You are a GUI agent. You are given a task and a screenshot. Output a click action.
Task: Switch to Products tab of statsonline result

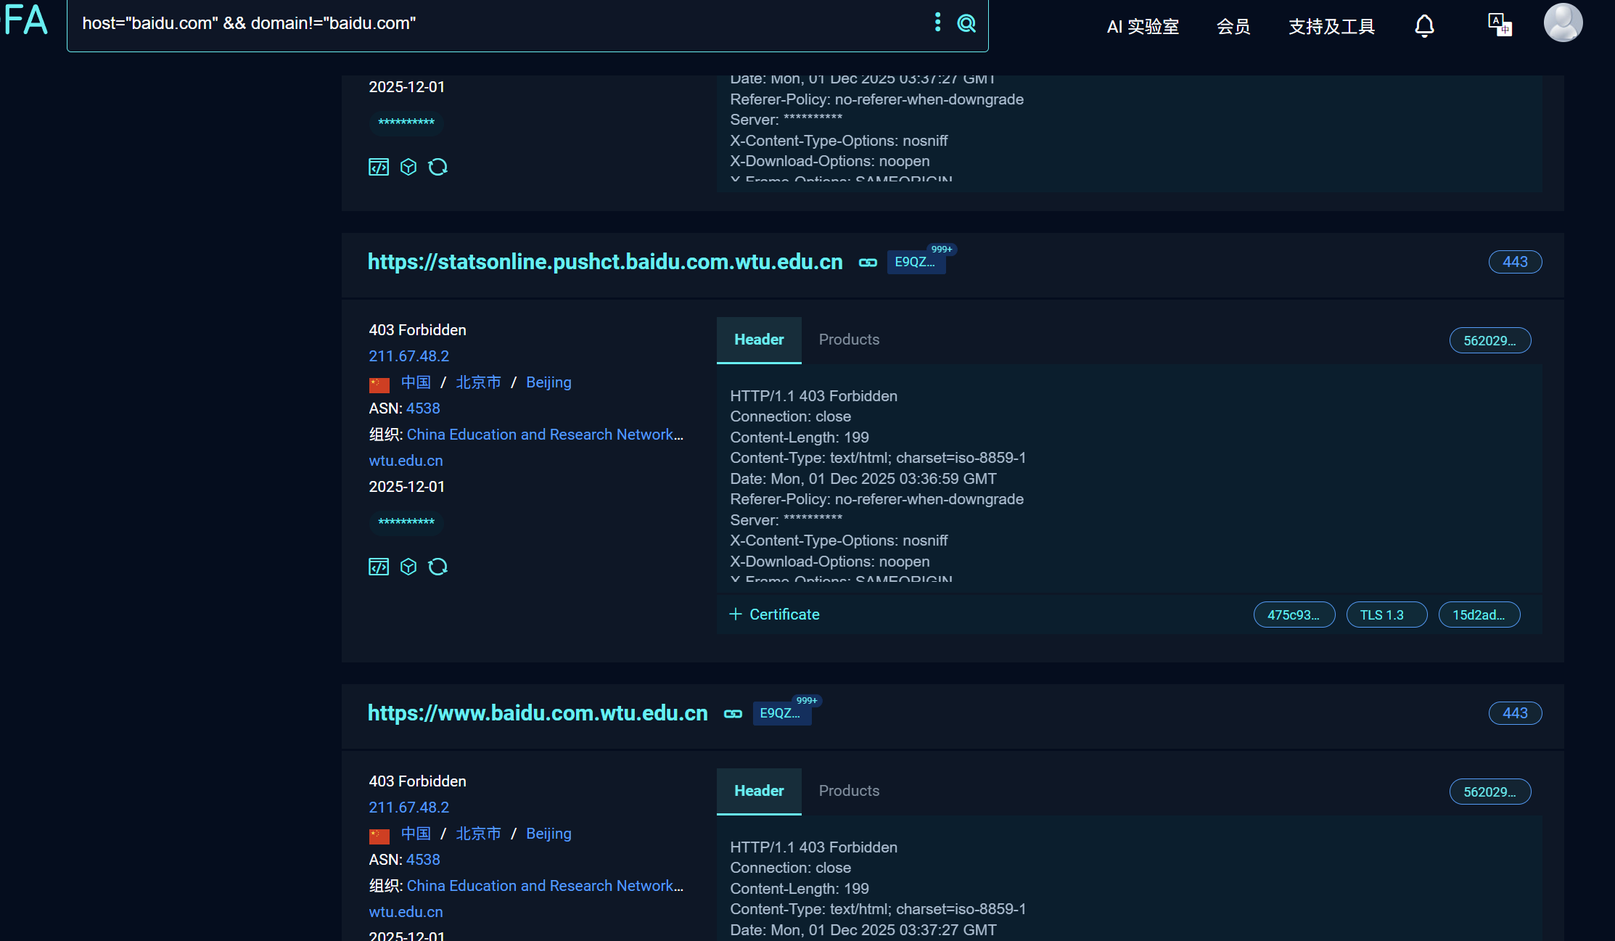(849, 340)
